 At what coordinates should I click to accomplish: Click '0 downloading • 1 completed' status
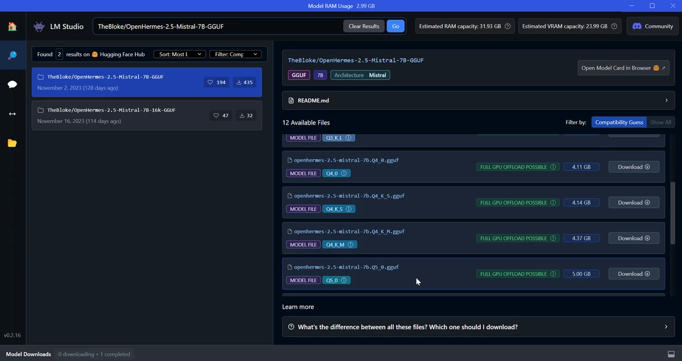tap(94, 354)
